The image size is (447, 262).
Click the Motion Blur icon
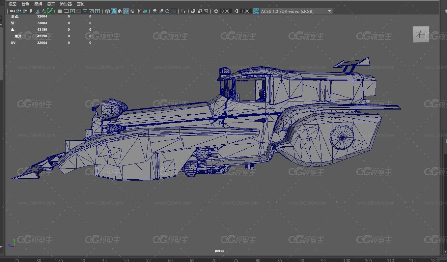pos(161,11)
